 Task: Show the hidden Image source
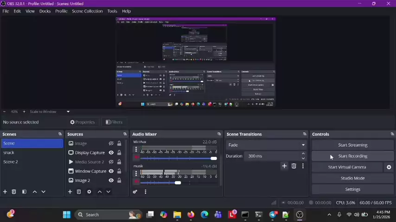coord(111,143)
